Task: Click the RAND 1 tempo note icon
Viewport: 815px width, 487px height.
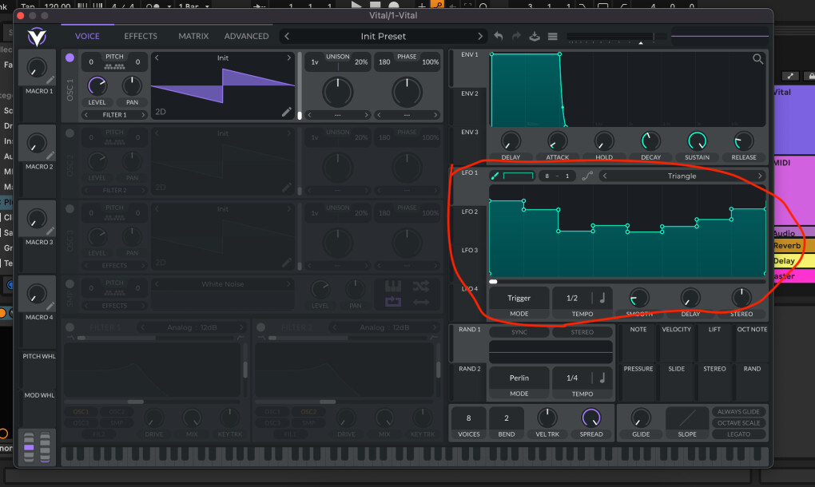Action: 602,378
